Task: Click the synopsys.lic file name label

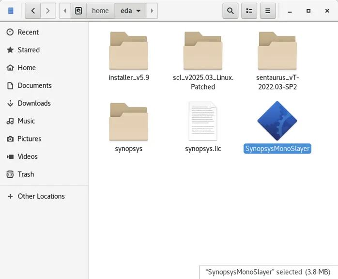Action: pos(203,149)
